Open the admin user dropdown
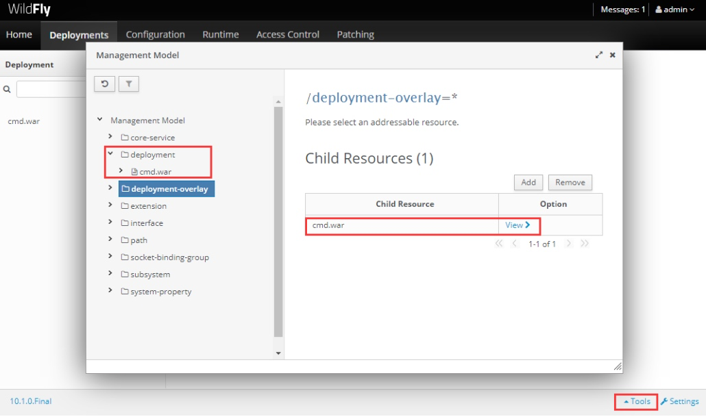Image resolution: width=706 pixels, height=419 pixels. point(674,10)
